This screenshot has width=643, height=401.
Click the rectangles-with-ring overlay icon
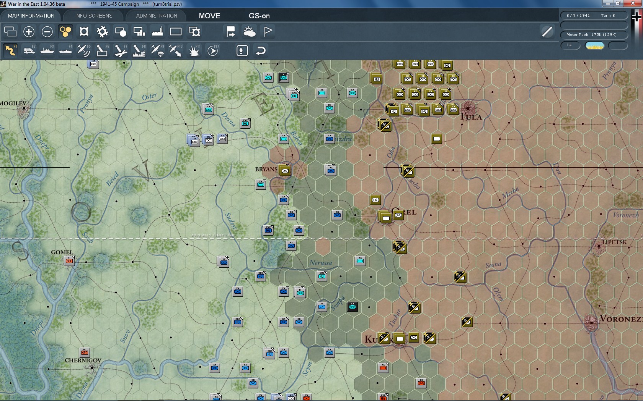194,31
